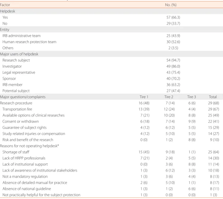The height and width of the screenshot is (199, 223).
Task: Click the Total value '8 (17)'
Action: [215, 183]
